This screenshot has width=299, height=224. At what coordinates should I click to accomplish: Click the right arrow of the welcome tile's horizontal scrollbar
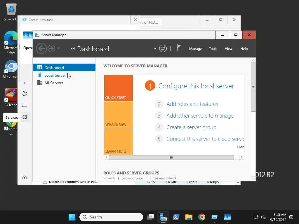241,157
